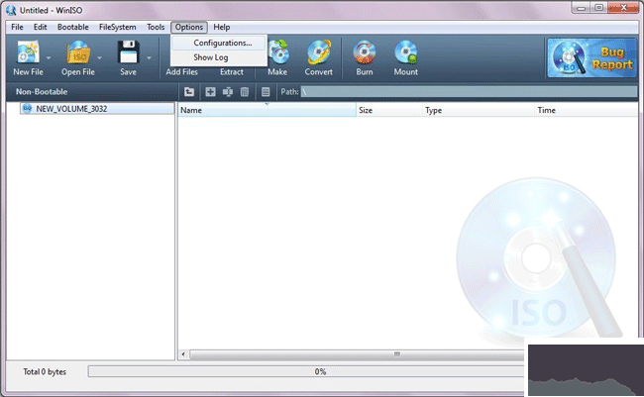The image size is (644, 397).
Task: Select Show Log menu entry
Action: (x=210, y=57)
